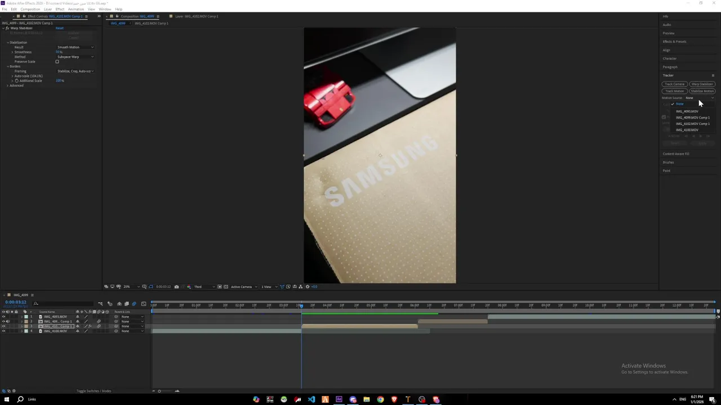The height and width of the screenshot is (405, 721).
Task: Open the Window menu
Action: [105, 9]
